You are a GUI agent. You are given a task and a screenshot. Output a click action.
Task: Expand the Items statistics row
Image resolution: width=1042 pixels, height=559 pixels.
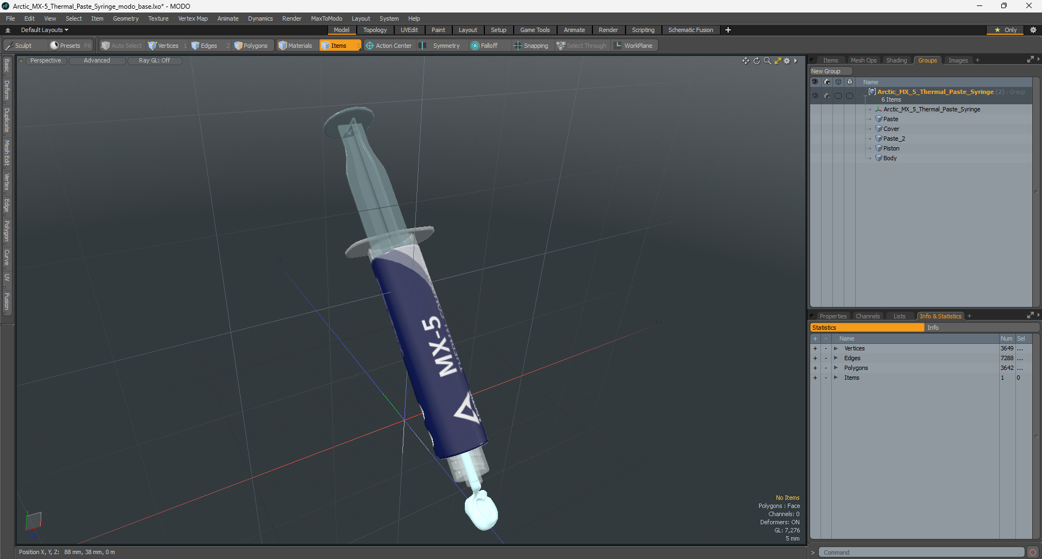tap(836, 378)
